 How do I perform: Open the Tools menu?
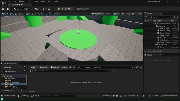(29, 1)
